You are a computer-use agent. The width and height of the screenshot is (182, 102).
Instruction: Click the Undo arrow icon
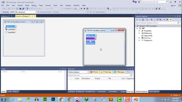(x=27, y=9)
